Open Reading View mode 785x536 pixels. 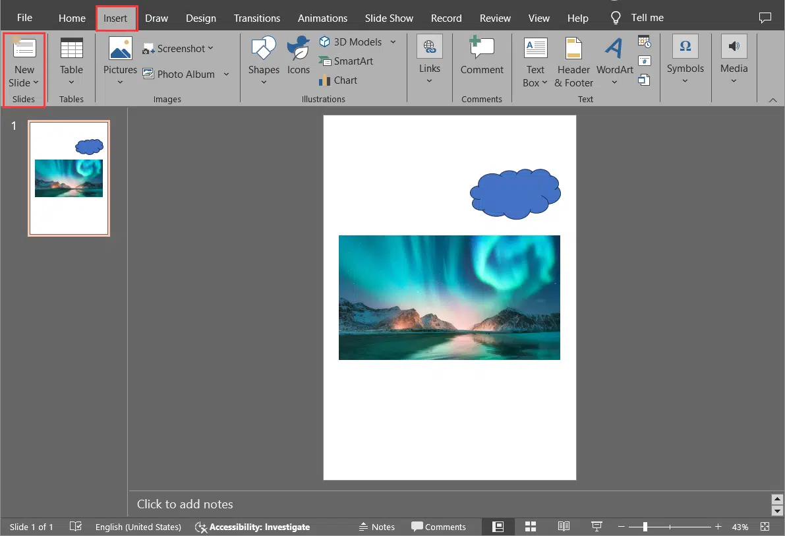click(564, 526)
